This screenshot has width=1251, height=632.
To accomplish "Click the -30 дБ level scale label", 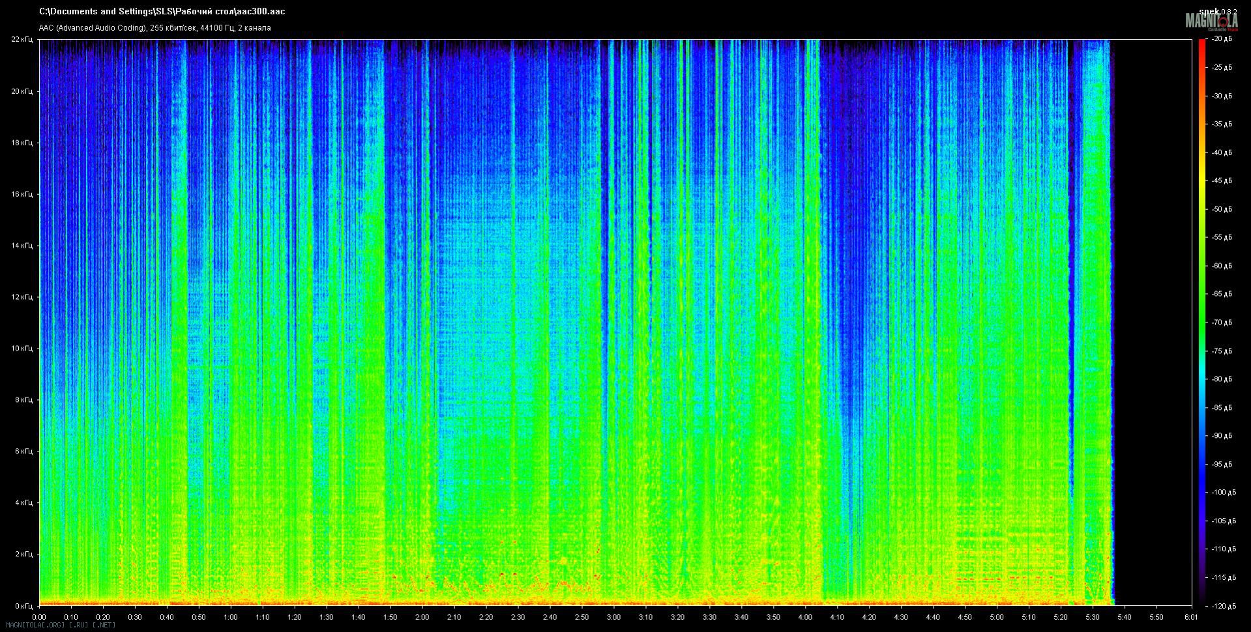I will tap(1222, 96).
